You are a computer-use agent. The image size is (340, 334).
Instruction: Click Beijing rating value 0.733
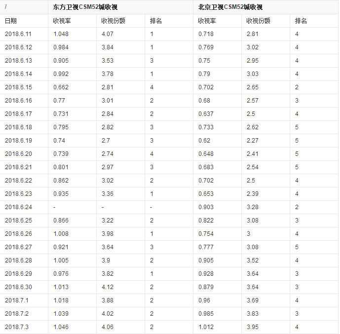point(206,127)
